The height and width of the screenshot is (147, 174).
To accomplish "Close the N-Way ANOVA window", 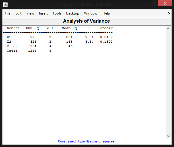I will coord(165,4).
